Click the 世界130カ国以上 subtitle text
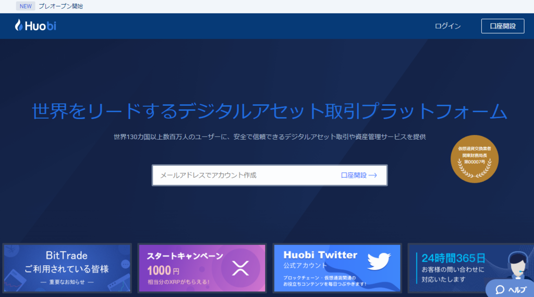This screenshot has width=534, height=297. (x=270, y=137)
